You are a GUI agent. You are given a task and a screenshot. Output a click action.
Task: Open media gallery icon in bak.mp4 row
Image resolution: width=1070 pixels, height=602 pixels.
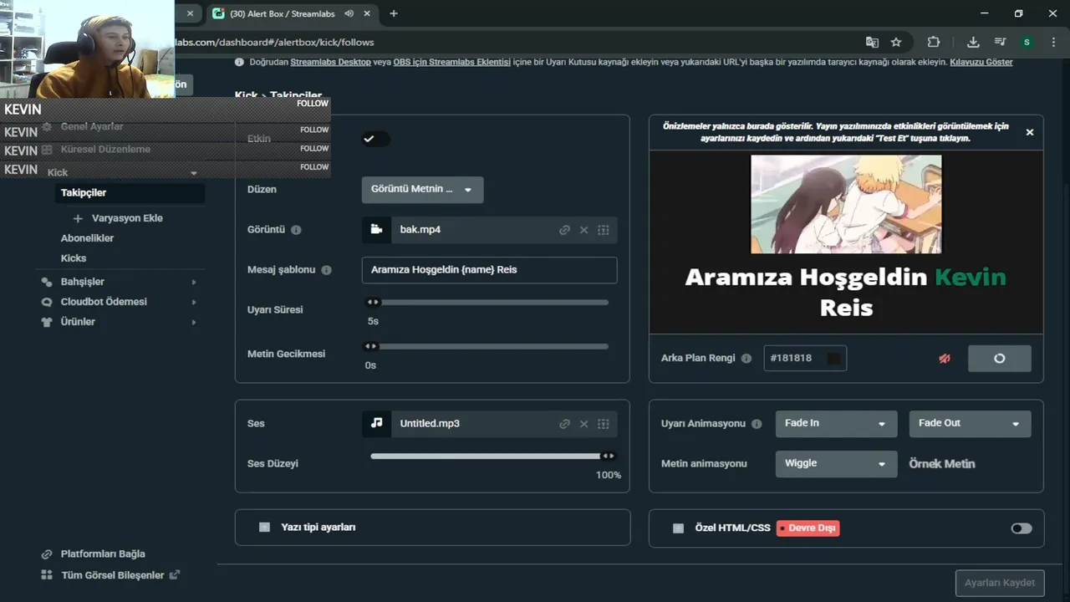pyautogui.click(x=604, y=230)
